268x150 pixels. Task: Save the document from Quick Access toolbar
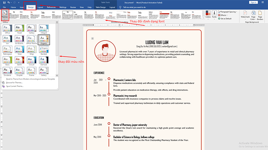(4, 3)
